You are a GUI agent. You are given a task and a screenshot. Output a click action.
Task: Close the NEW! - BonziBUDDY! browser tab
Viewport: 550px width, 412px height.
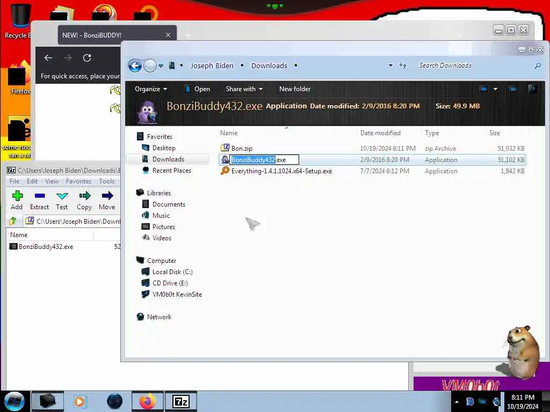pos(168,35)
